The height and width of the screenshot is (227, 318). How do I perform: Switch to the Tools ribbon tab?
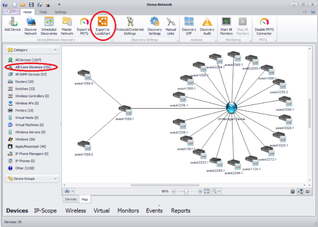click(43, 12)
